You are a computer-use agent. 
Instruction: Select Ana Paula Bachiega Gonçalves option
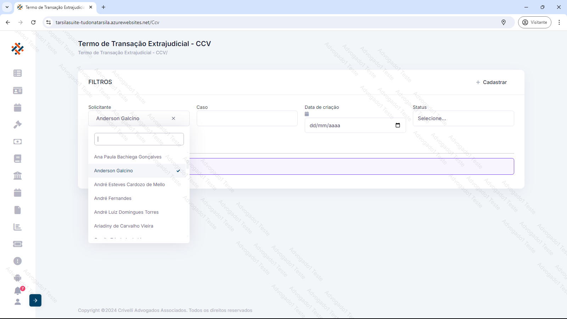[128, 157]
